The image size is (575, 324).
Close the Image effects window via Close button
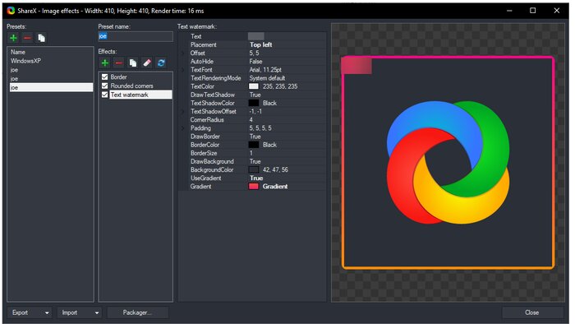coord(532,312)
